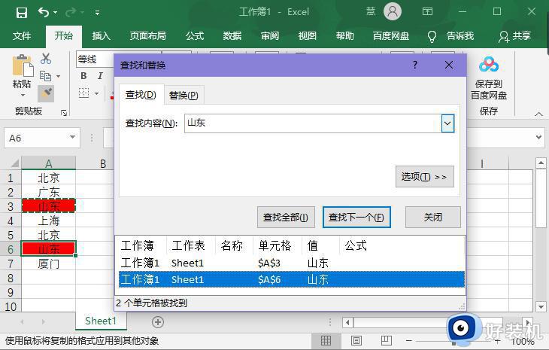549x350 pixels.
Task: Click the 关闭 button in dialog
Action: click(433, 218)
